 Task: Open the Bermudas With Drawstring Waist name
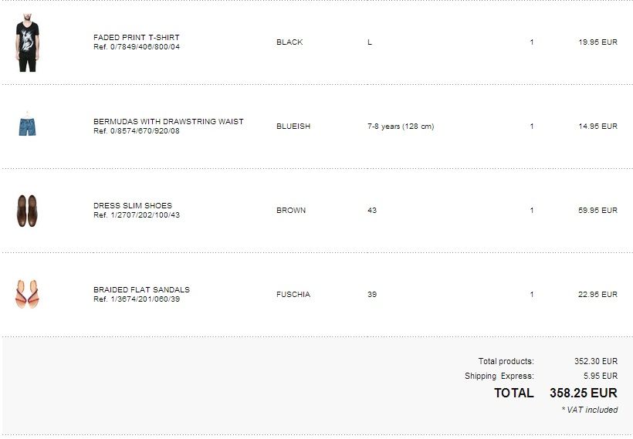point(168,121)
